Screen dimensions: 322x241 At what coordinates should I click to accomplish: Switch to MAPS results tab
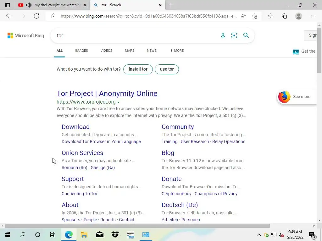point(130,51)
